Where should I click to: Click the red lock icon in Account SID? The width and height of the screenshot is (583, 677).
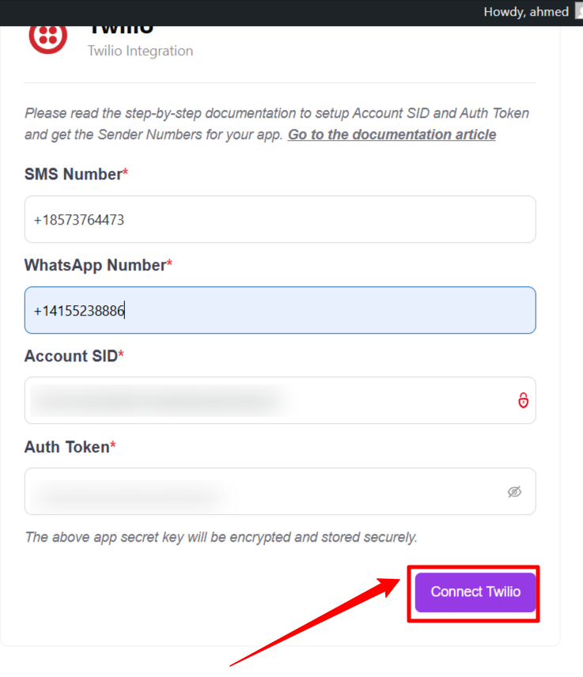coord(523,400)
